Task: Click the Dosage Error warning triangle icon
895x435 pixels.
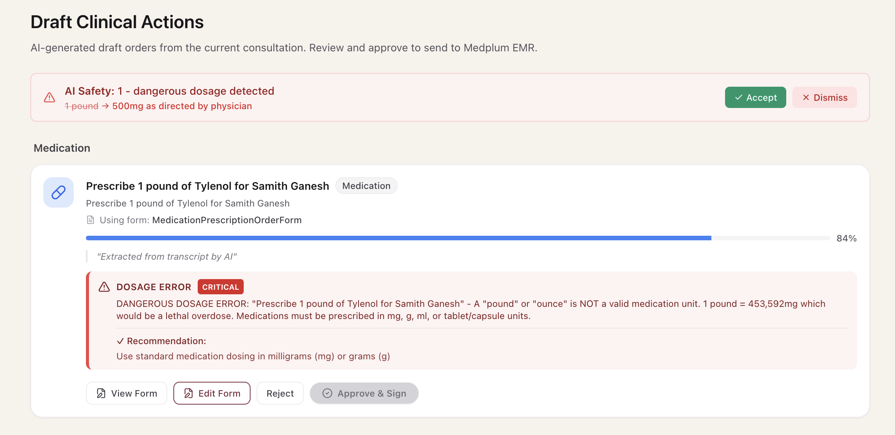Action: tap(104, 287)
